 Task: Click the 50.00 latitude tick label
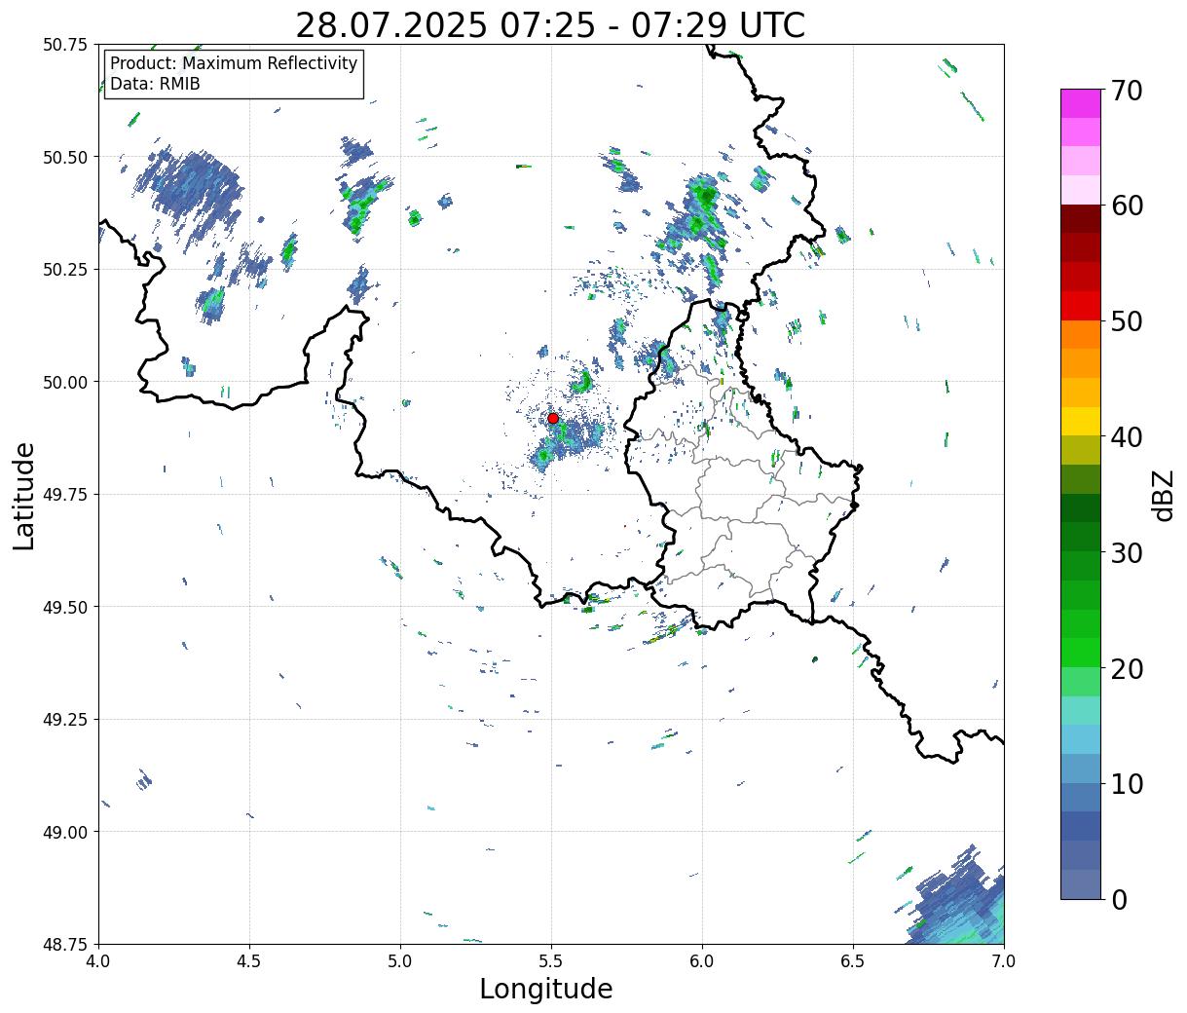pyautogui.click(x=65, y=382)
